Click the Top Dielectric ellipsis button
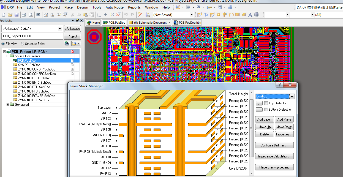Viewport: 343px width, 177px height. pos(259,103)
